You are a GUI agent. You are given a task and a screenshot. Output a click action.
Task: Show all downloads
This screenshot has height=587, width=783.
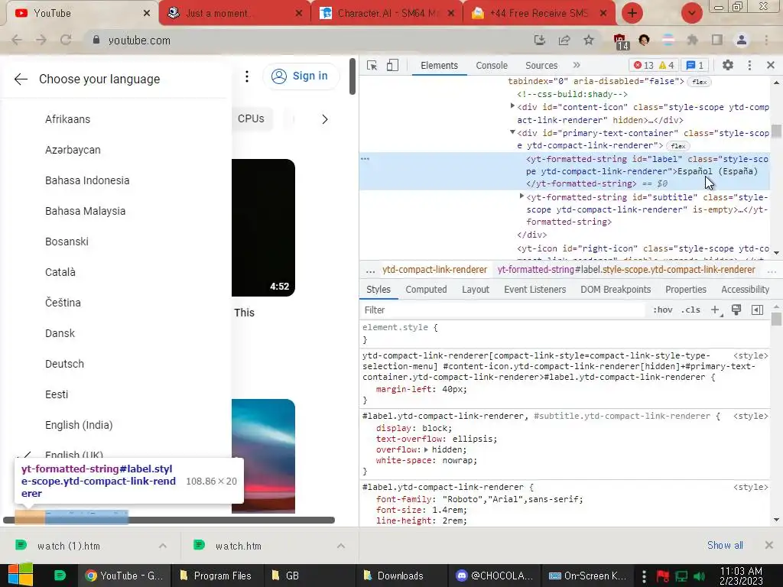[725, 545]
